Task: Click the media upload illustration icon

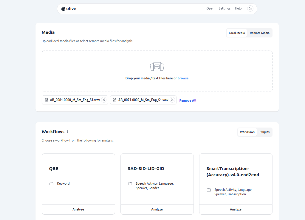Action: click(157, 67)
